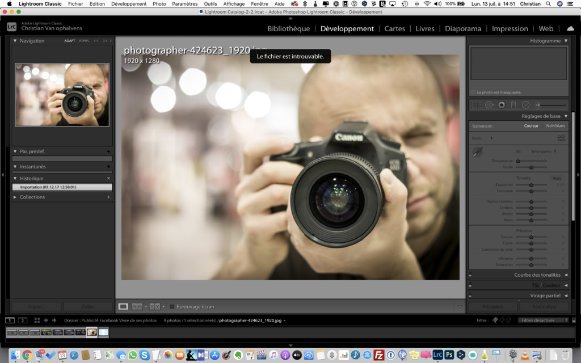The height and width of the screenshot is (363, 581).
Task: Select the Radial filter tool
Action: [525, 105]
